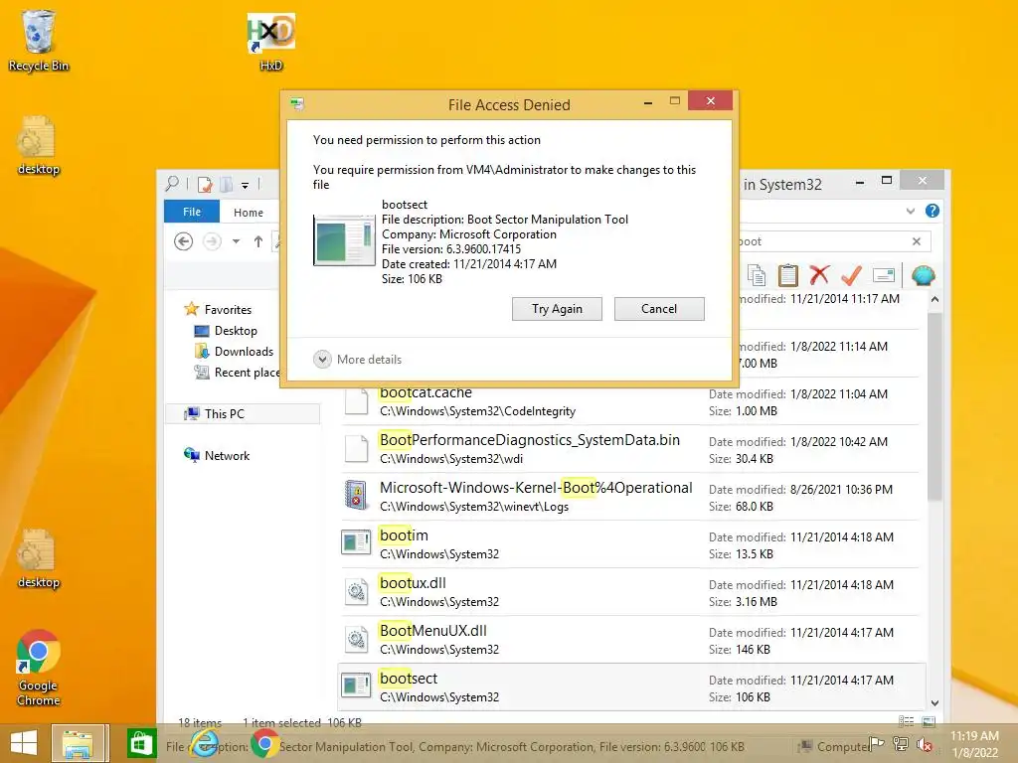Click the bootim application file icon
The width and height of the screenshot is (1018, 763).
[x=356, y=542]
